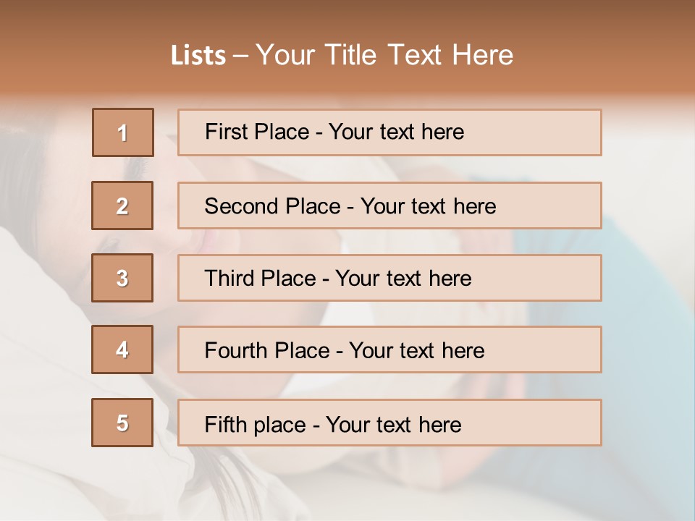The image size is (695, 521).
Task: Select the number 2 square
Action: click(x=122, y=206)
